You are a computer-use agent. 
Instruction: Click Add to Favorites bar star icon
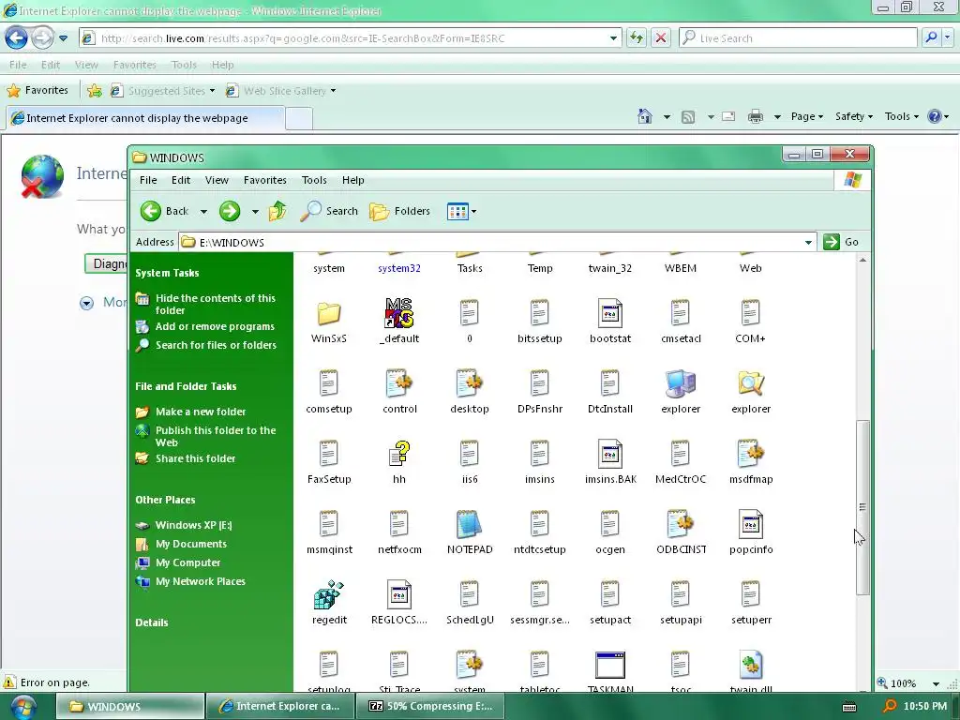click(x=95, y=91)
